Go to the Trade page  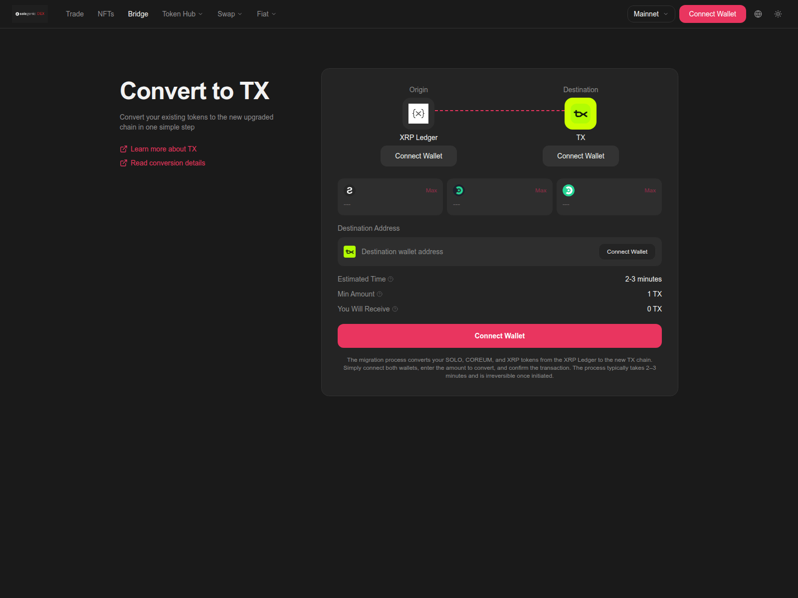(75, 14)
